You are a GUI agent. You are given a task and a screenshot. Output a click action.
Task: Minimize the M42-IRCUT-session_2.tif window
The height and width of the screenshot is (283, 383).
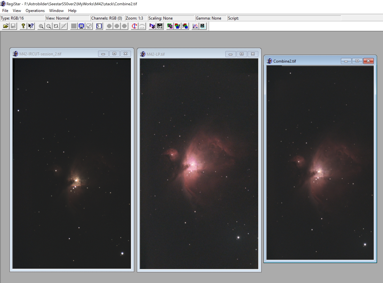coord(103,54)
